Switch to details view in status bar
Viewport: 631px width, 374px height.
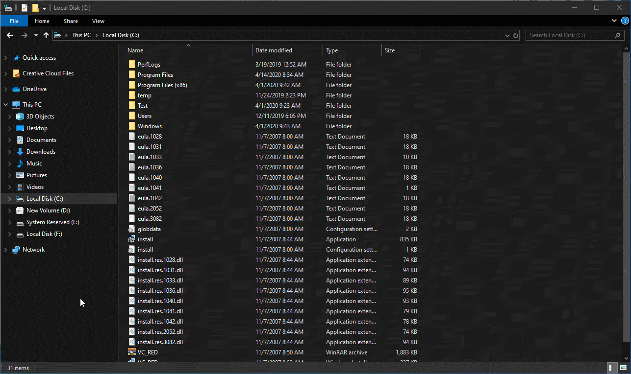click(x=611, y=368)
